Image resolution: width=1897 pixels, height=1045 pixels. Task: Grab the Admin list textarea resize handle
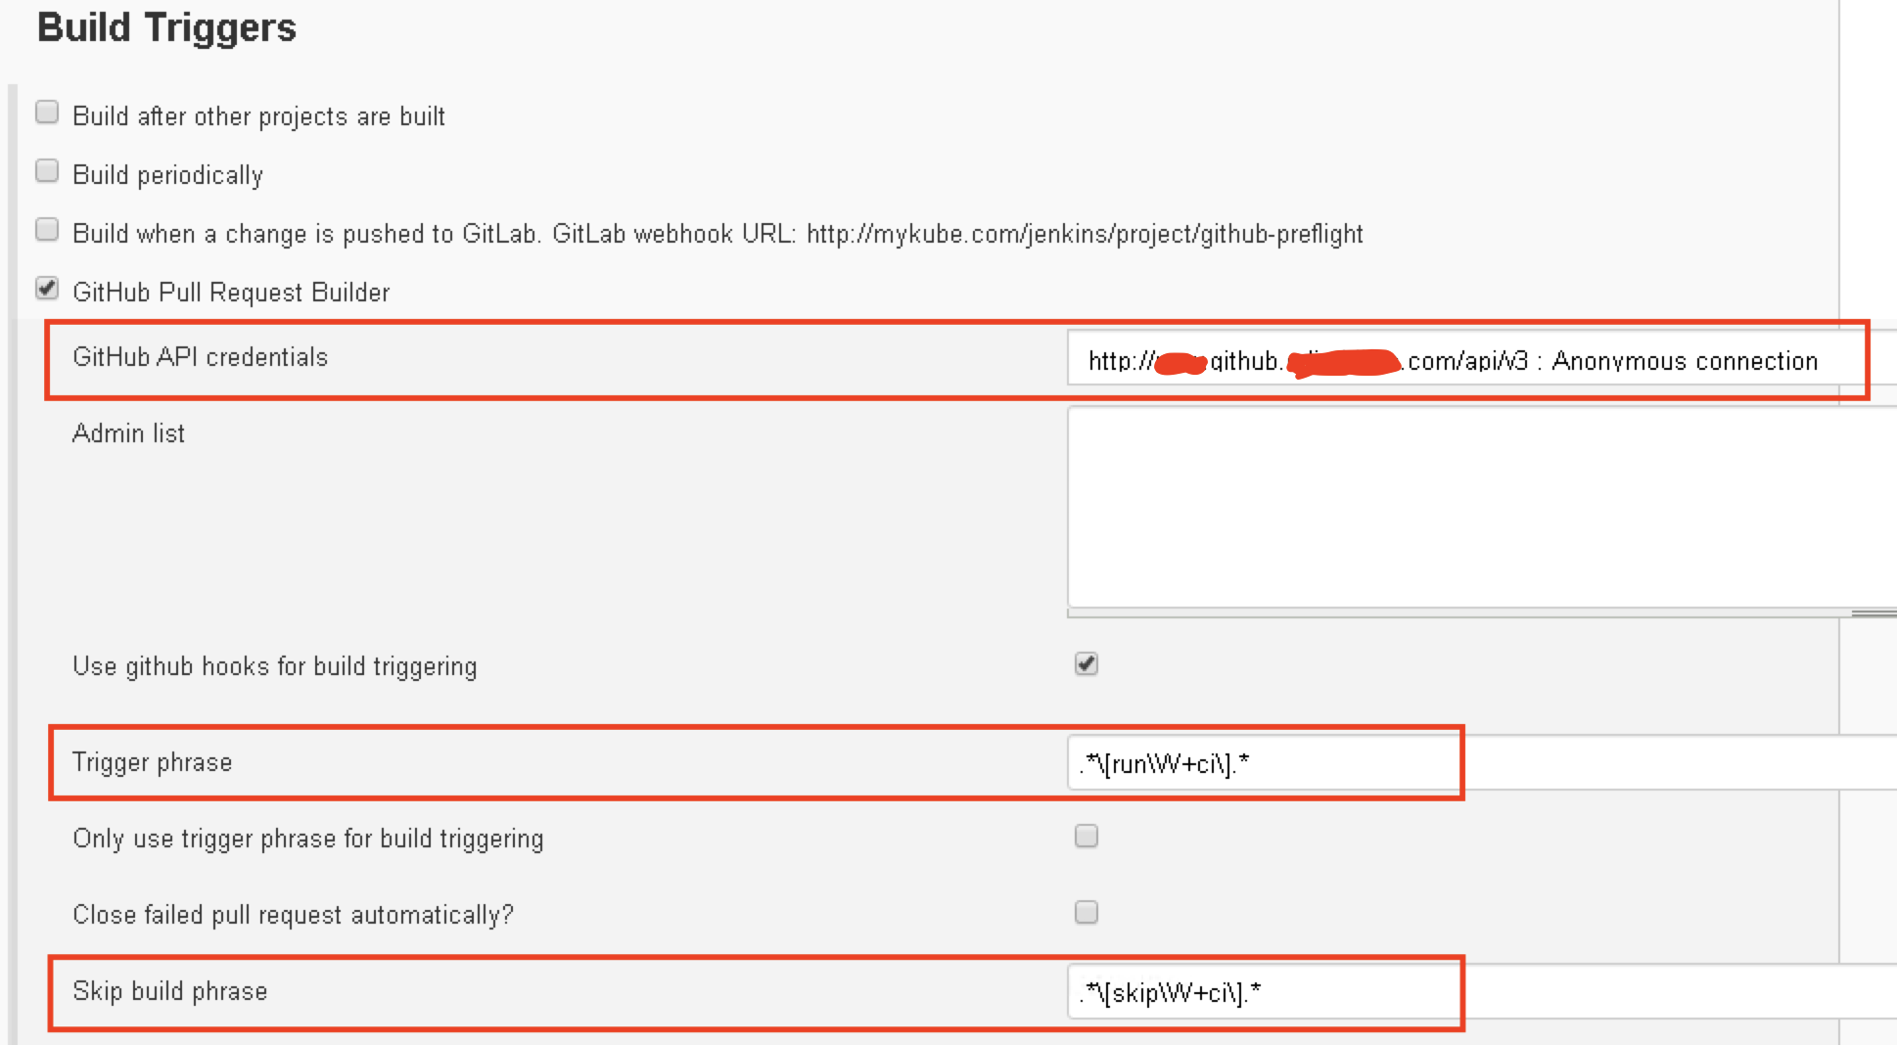pos(1874,613)
